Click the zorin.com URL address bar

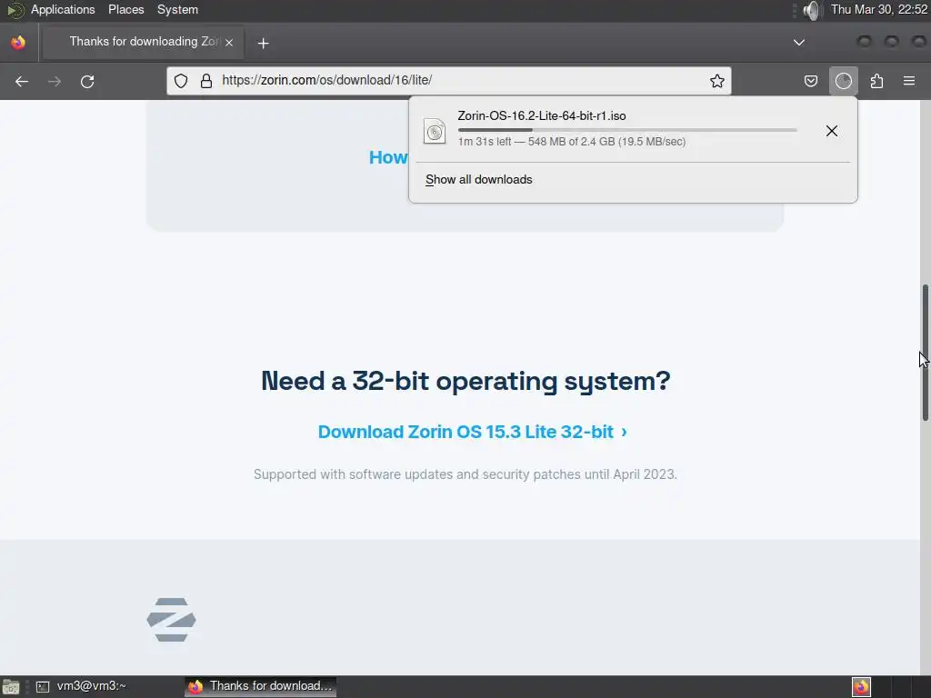(x=449, y=81)
